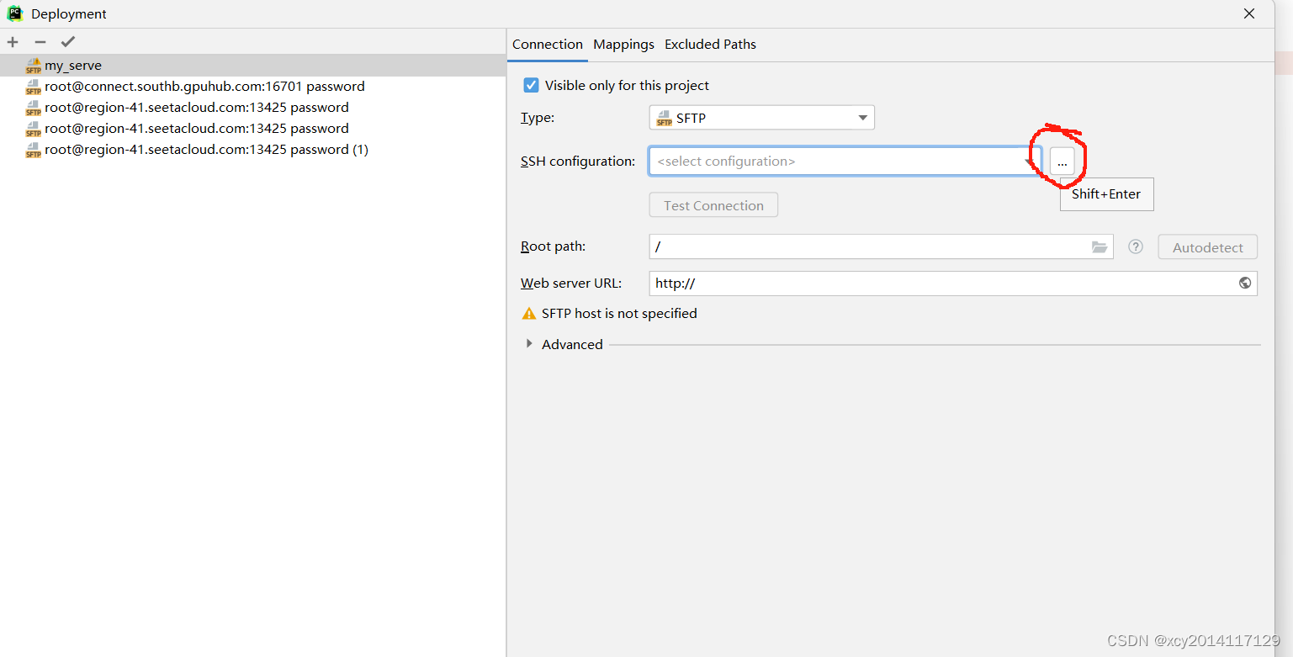Open folder browser for Root path
This screenshot has width=1293, height=657.
click(1100, 246)
